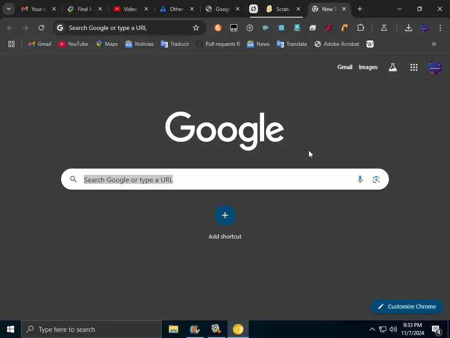Image resolution: width=450 pixels, height=338 pixels.
Task: Select the pinned tab with arrows icon
Action: pyautogui.click(x=254, y=9)
